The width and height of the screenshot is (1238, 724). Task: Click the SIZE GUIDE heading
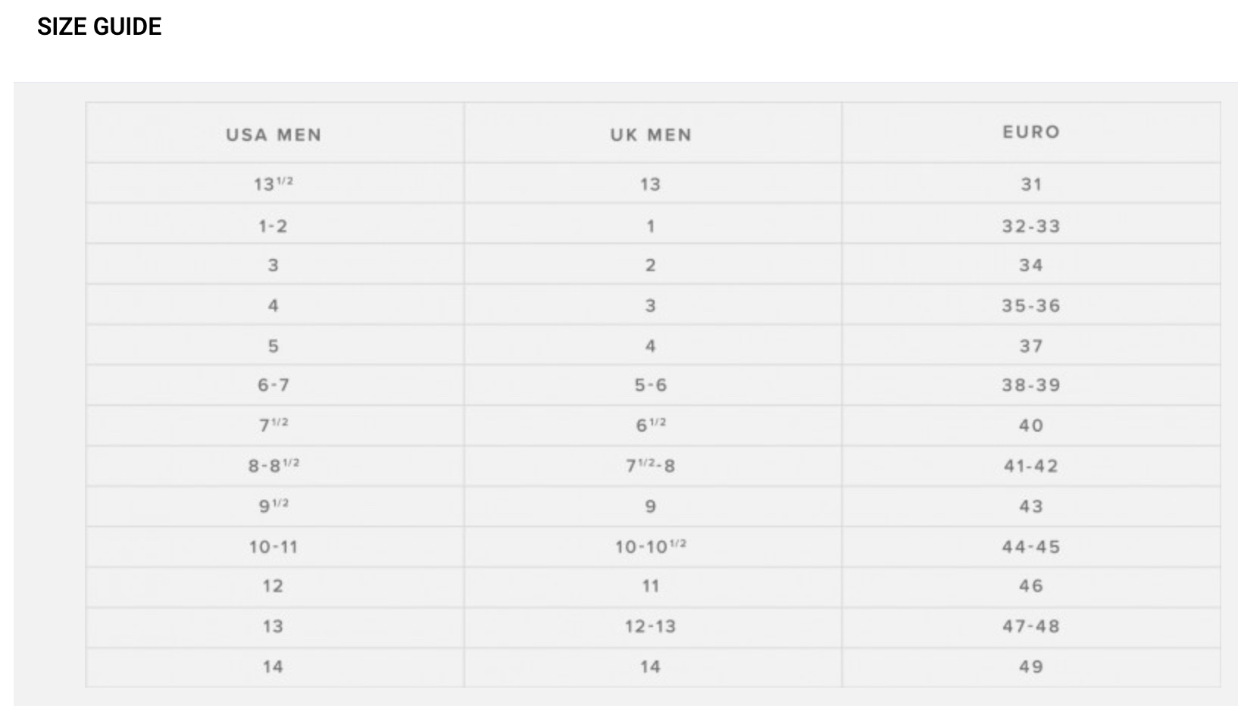click(x=99, y=27)
